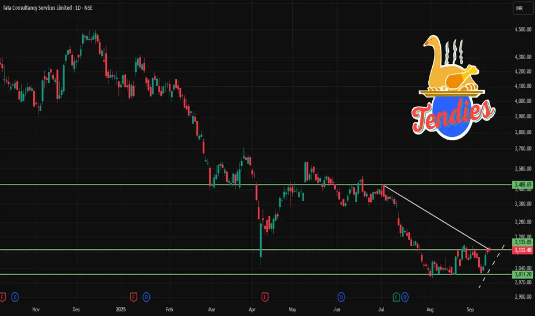Select the 3,488.65 green price label
The image size is (535, 316).
[523, 185]
